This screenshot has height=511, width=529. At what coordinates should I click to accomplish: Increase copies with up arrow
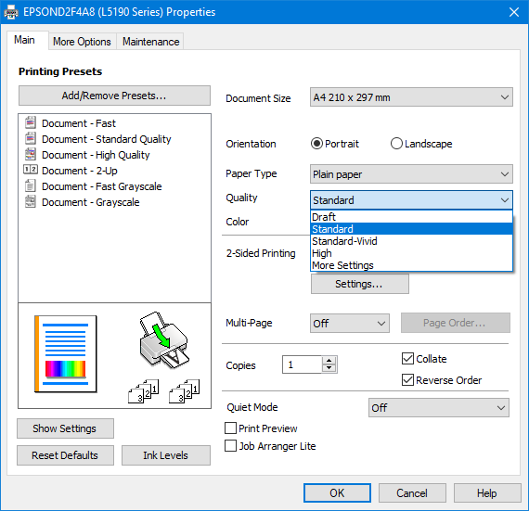click(329, 361)
